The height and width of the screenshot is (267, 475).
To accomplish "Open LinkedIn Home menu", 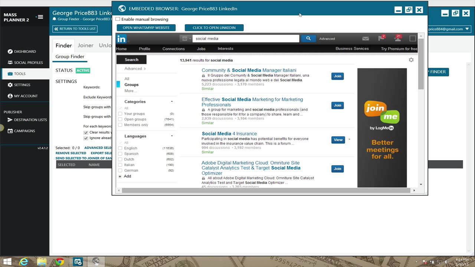I will pyautogui.click(x=121, y=49).
